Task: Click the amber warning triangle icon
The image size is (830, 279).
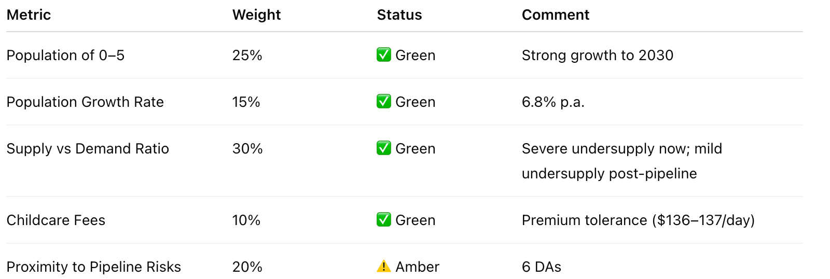Action: click(x=383, y=267)
